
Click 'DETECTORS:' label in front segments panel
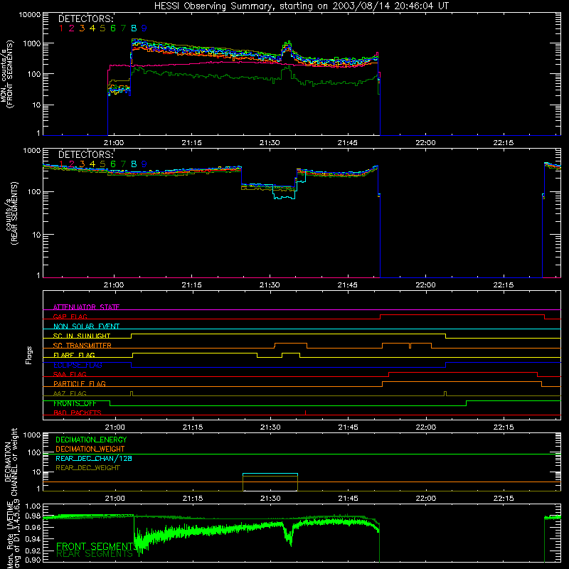[x=85, y=18]
